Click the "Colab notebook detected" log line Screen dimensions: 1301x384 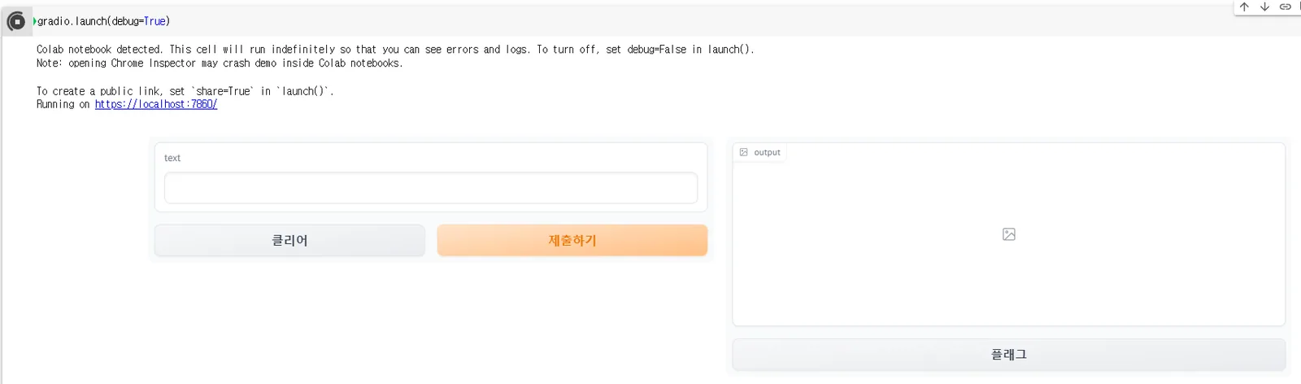point(395,50)
